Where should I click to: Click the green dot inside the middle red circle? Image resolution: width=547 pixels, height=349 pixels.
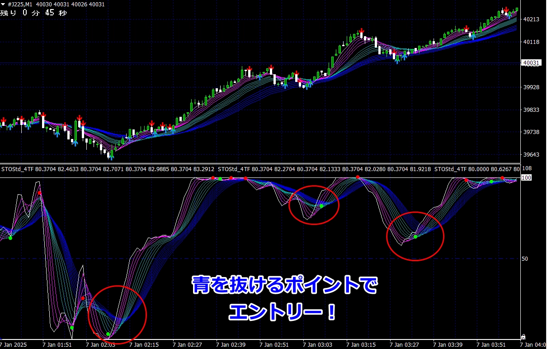pos(321,206)
